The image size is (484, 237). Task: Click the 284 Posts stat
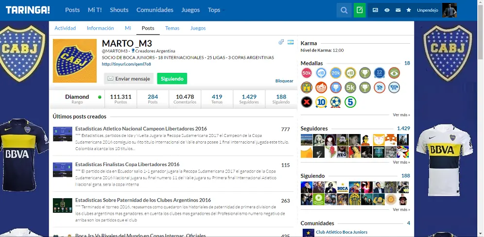[153, 99]
